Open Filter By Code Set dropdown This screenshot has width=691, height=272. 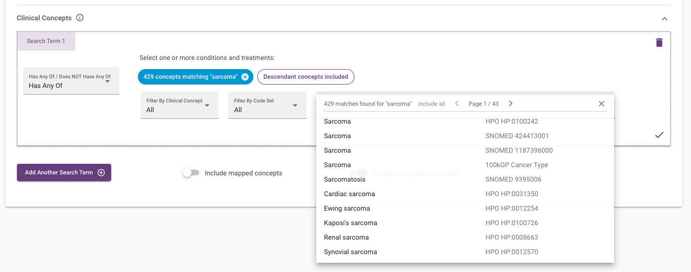267,105
